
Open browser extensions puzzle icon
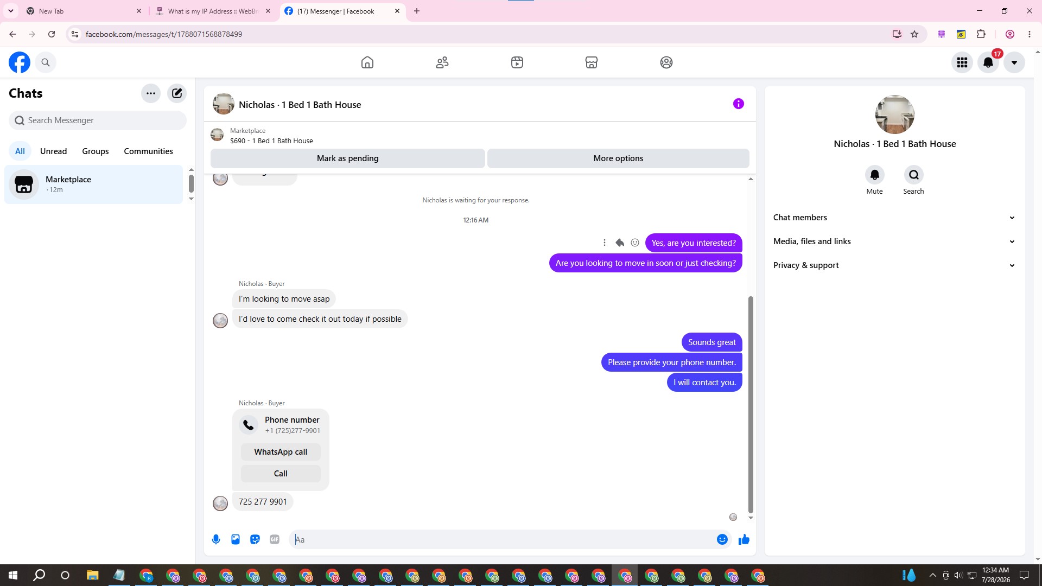[x=981, y=34]
